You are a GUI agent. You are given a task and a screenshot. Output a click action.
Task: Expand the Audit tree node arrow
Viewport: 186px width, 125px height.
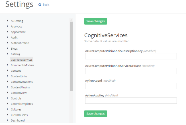(x=8, y=37)
